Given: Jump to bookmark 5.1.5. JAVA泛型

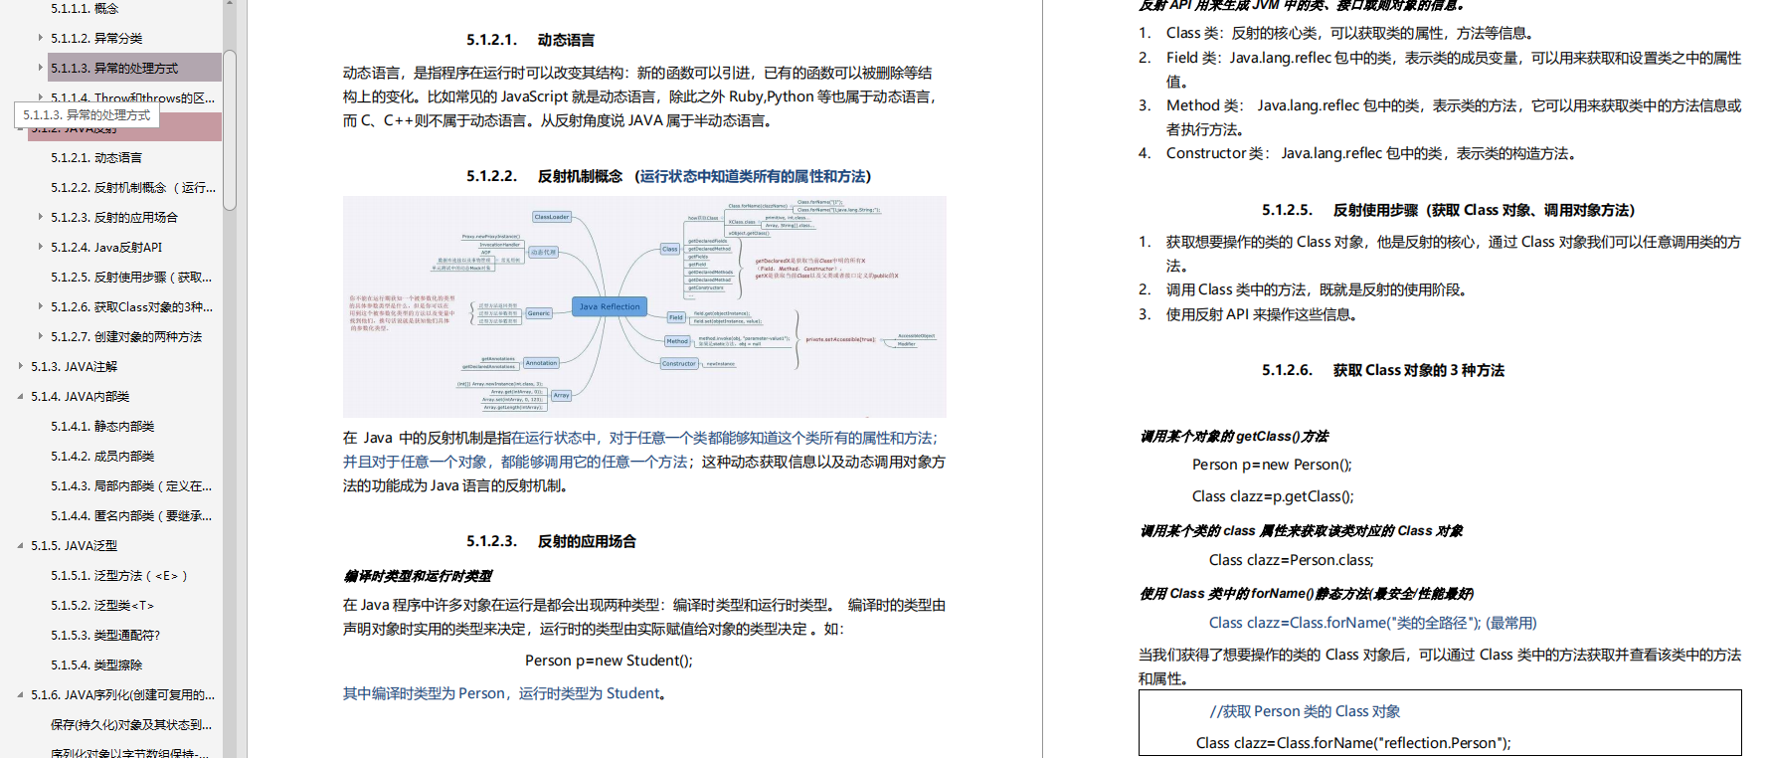Looking at the screenshot, I should click(x=74, y=545).
